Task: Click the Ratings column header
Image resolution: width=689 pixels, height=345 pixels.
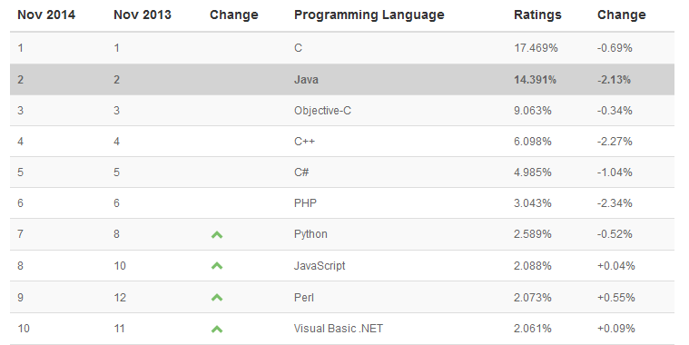Action: pyautogui.click(x=537, y=15)
